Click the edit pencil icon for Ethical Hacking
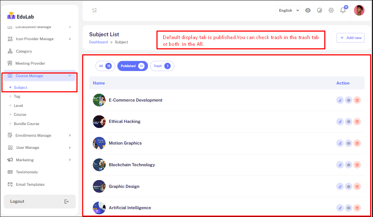Screen dimensions: 373x217 (x=340, y=122)
